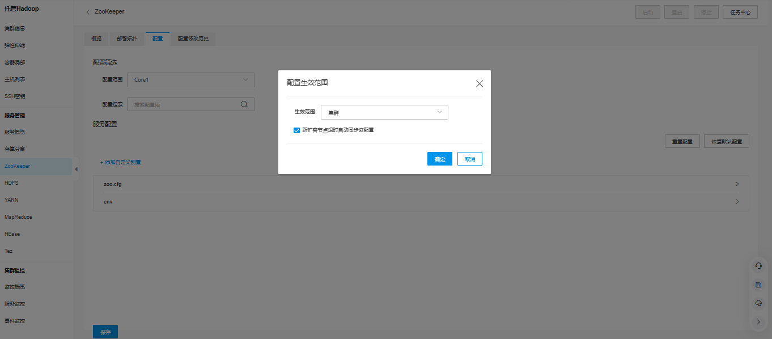Open the headset customer support icon
Viewport: 772px width, 339px height.
coord(758,266)
